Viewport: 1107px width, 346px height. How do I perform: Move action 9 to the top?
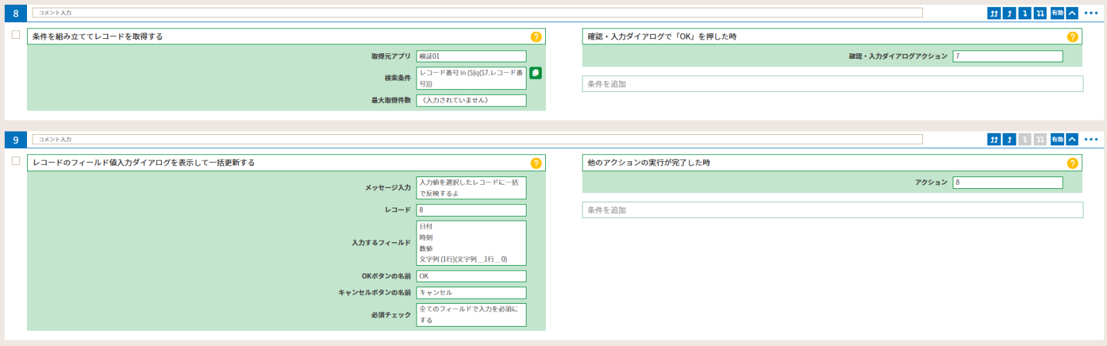coord(994,140)
